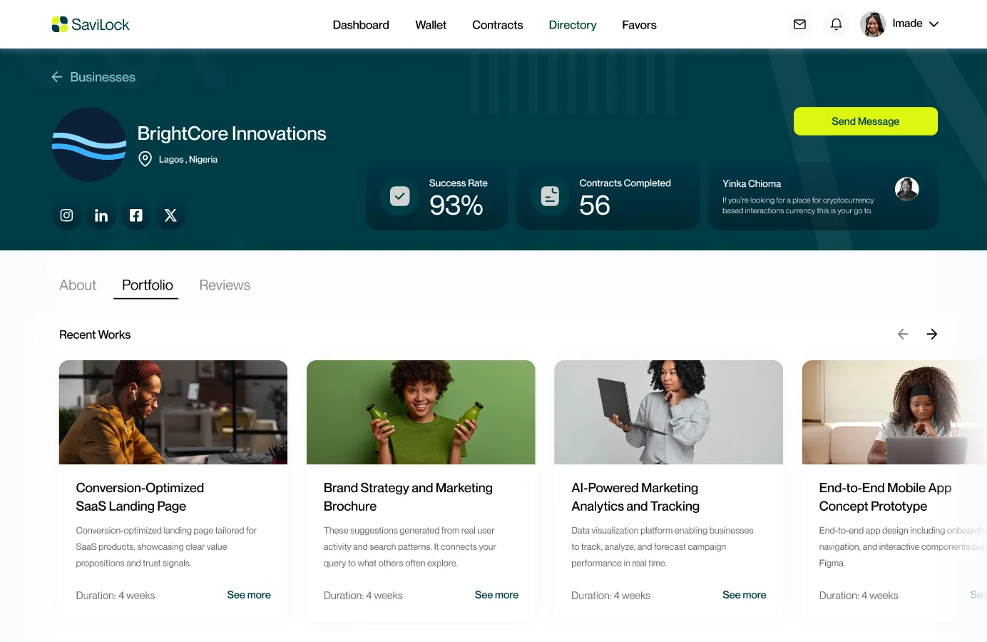Open the Wallet menu item
Image resolution: width=987 pixels, height=642 pixels.
coord(431,25)
